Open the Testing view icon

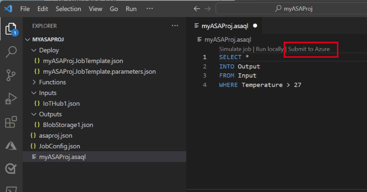(x=11, y=169)
